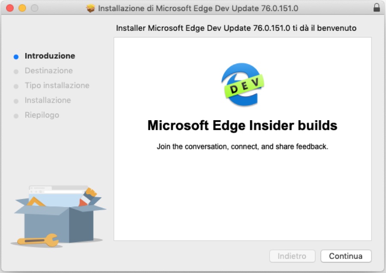This screenshot has width=386, height=273.
Task: Close the installer with red button
Action: point(10,8)
